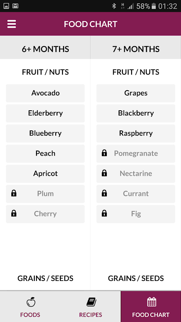Select the 7+ Months column header
The width and height of the screenshot is (181, 322).
click(x=136, y=49)
